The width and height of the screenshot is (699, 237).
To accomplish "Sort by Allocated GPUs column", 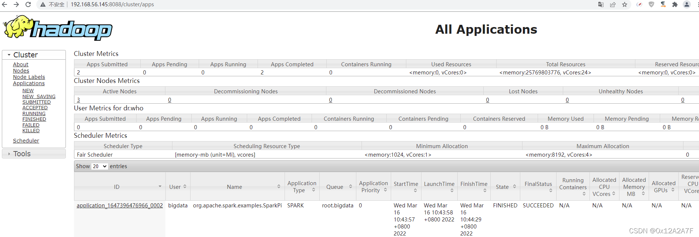I will point(673,190).
